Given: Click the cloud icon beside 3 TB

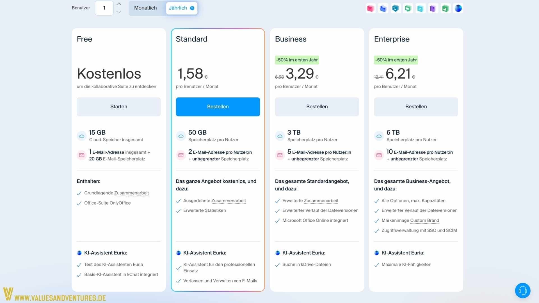Looking at the screenshot, I should pos(280,136).
